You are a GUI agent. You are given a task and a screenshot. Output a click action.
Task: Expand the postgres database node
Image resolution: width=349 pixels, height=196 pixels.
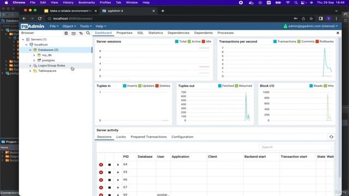[x=34, y=60]
